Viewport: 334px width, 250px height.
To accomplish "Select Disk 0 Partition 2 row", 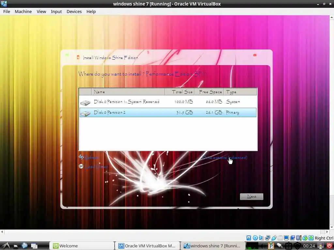I will click(168, 112).
